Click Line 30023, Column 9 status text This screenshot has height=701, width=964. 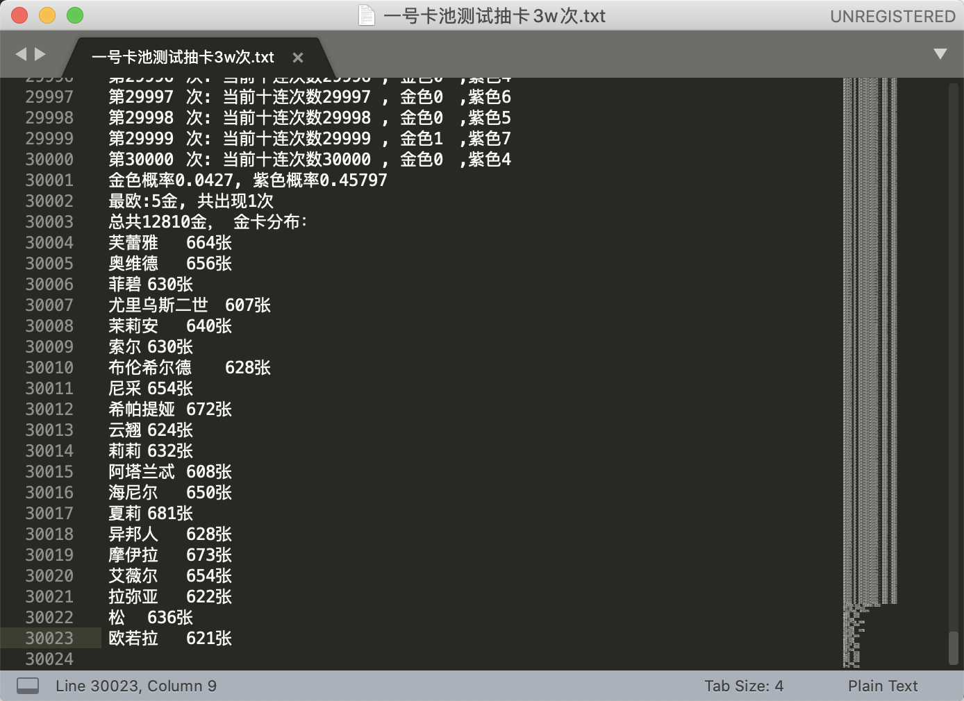136,686
